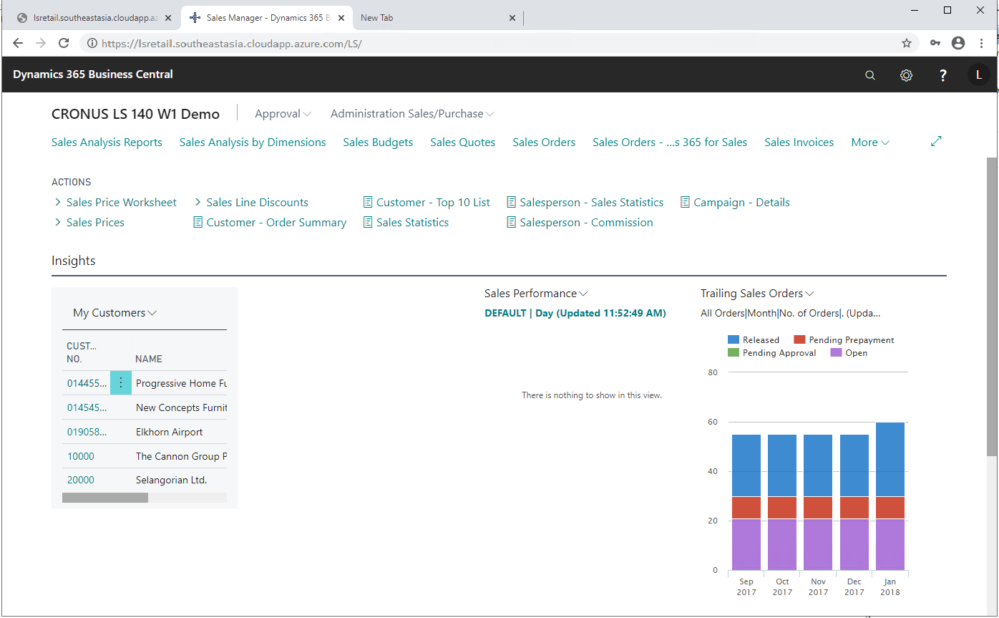Open Chrome three-dot menu

[x=980, y=43]
